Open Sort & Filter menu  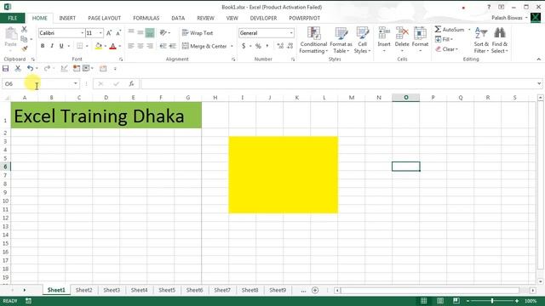coord(481,40)
